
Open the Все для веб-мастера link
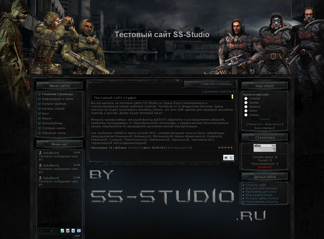261,188
